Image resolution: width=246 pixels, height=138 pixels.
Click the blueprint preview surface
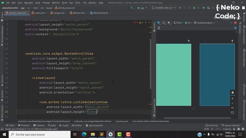[x=217, y=75]
